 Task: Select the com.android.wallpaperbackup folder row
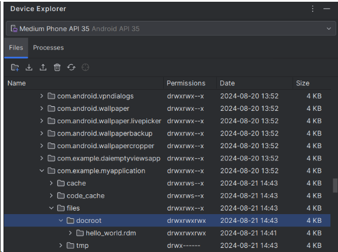(x=167, y=134)
